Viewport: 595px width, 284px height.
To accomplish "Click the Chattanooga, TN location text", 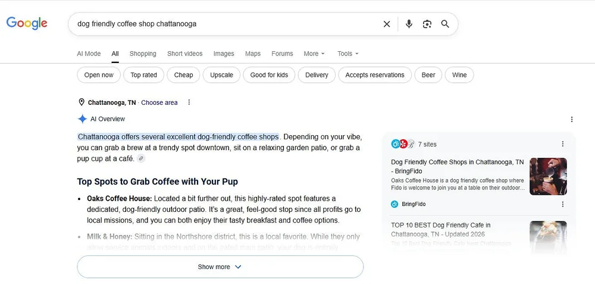I will (112, 102).
